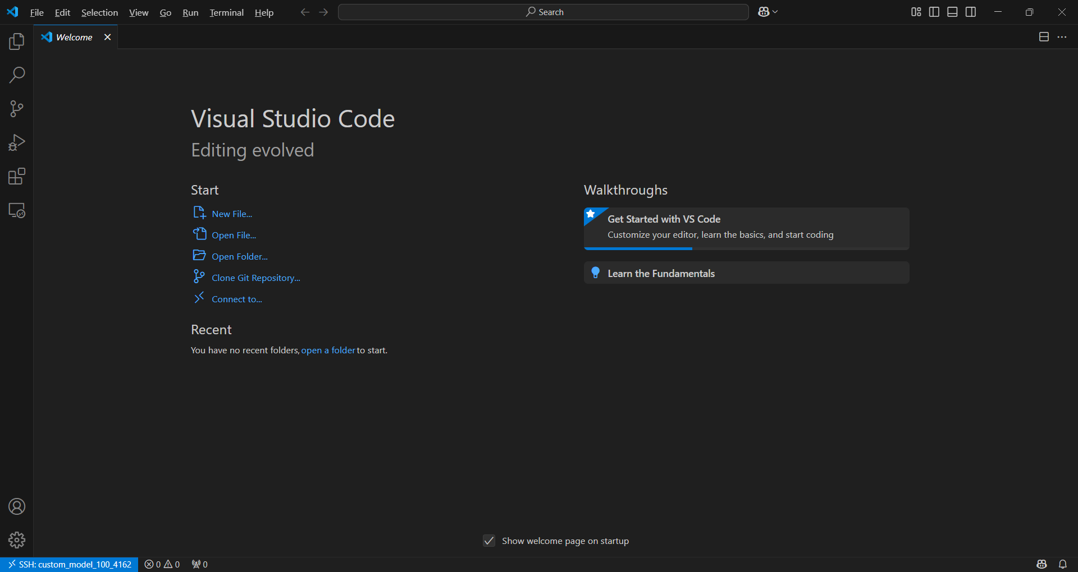This screenshot has width=1078, height=572.
Task: Click the SSH: custom_model_100_4162 remote indicator
Action: (x=69, y=564)
